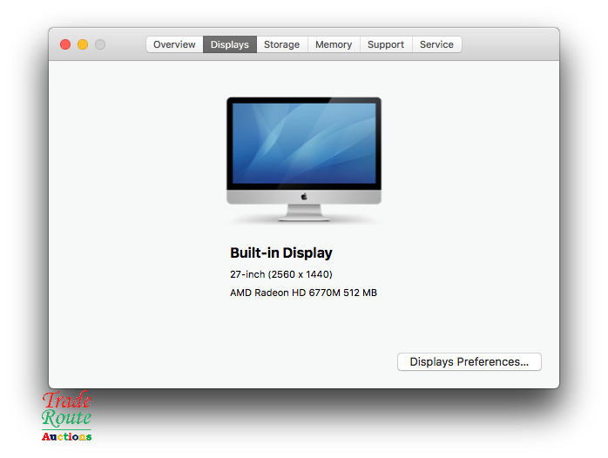Switch to the Service tab
608x458 pixels.
point(436,44)
